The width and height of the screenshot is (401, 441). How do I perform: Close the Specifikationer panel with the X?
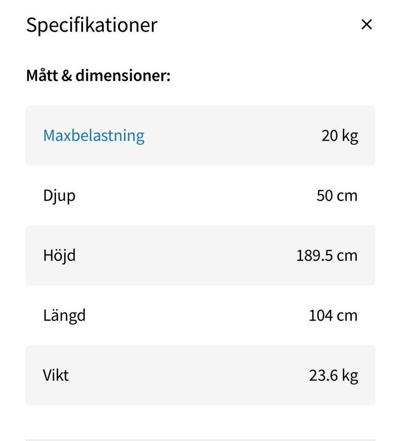click(x=366, y=25)
